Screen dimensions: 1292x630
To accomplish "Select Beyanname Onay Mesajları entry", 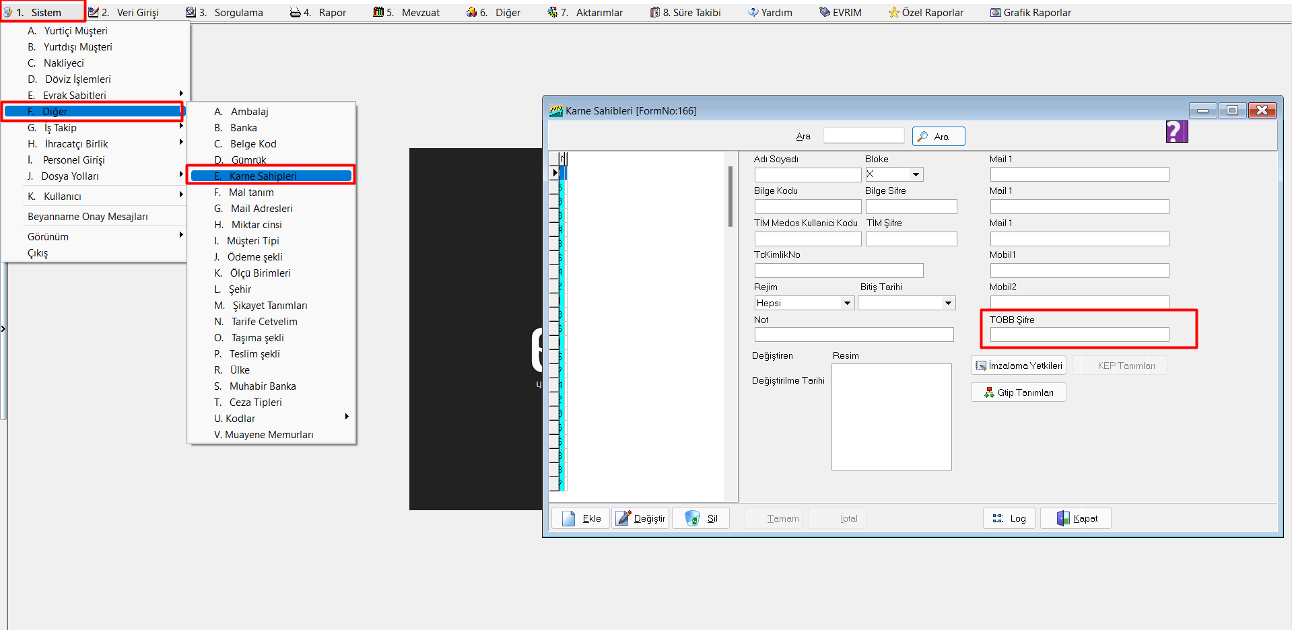I will [94, 216].
